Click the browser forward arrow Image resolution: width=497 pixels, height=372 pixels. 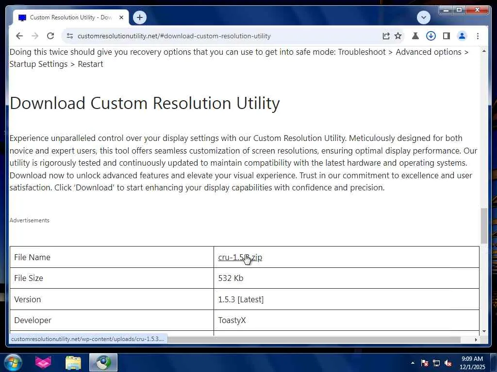[x=35, y=36]
